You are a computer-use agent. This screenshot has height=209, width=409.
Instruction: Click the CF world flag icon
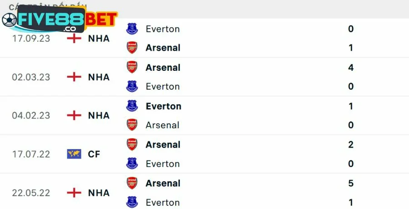(x=74, y=154)
